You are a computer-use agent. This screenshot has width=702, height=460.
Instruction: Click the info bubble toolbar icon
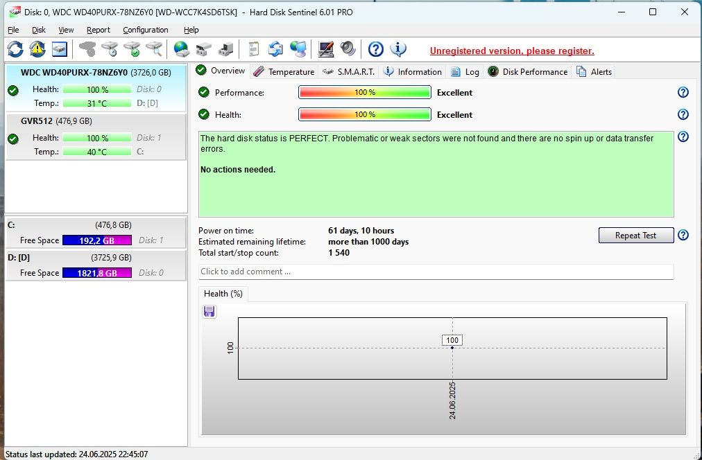pos(398,48)
